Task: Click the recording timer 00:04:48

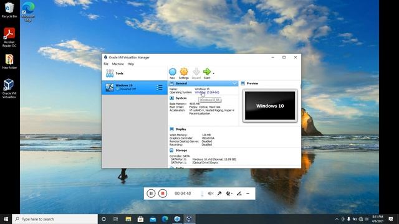Action: (x=183, y=194)
